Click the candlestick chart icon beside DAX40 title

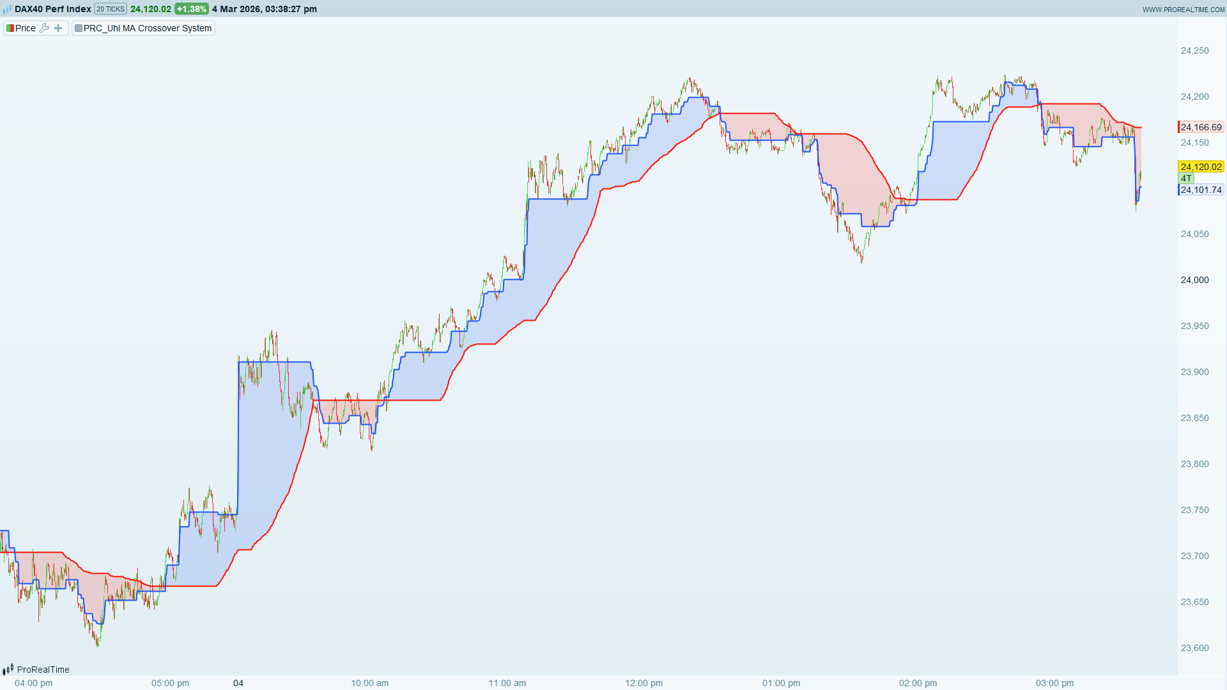point(8,9)
